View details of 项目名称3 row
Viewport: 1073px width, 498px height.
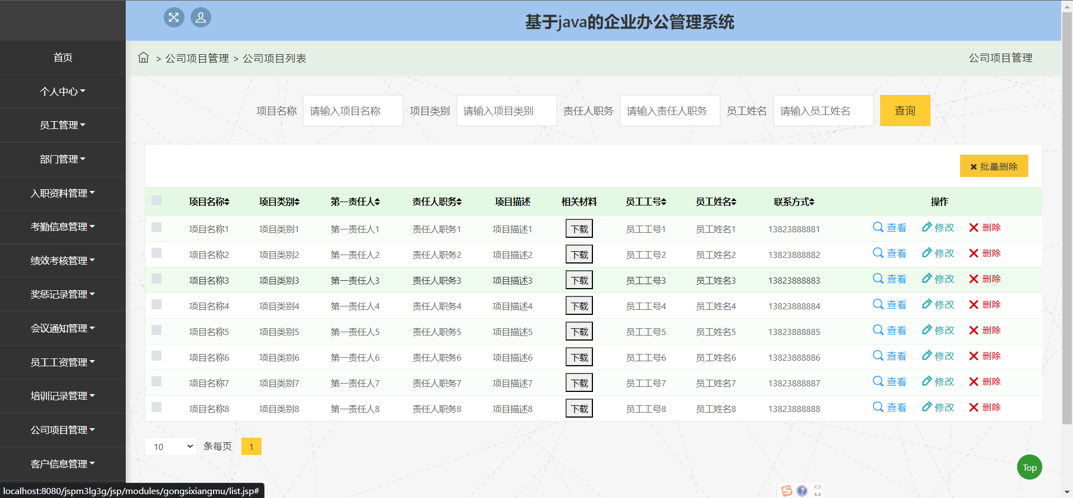click(890, 279)
